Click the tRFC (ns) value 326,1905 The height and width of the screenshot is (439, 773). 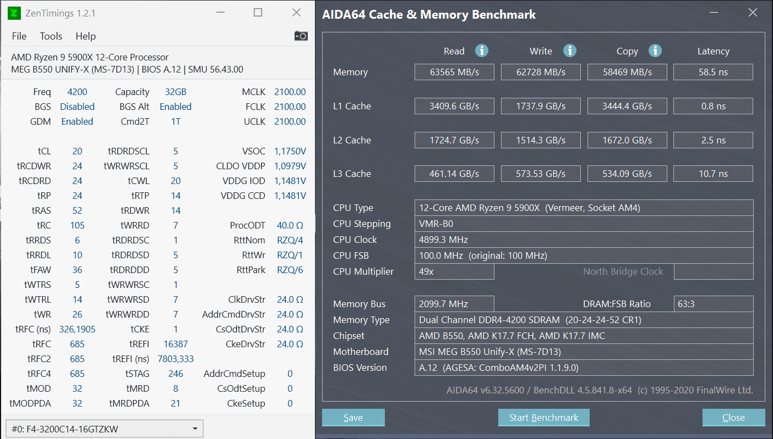(x=77, y=329)
